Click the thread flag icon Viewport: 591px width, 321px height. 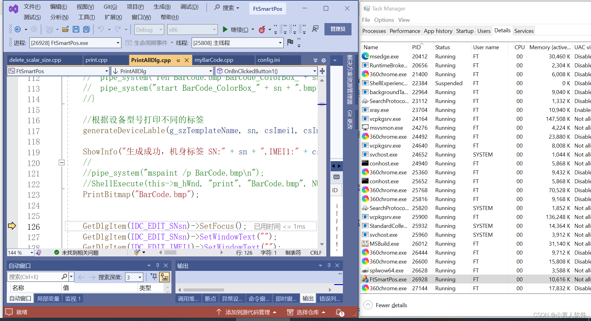[x=290, y=42]
